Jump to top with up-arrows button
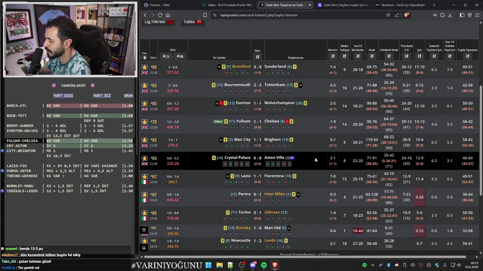The image size is (483, 271). (x=144, y=230)
